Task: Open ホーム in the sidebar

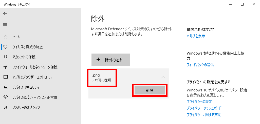Action: tap(16, 37)
